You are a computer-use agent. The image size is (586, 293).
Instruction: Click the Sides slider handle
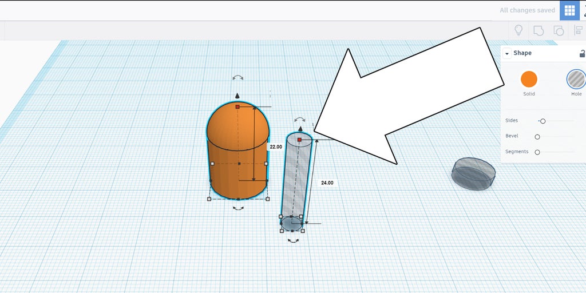[x=543, y=121]
